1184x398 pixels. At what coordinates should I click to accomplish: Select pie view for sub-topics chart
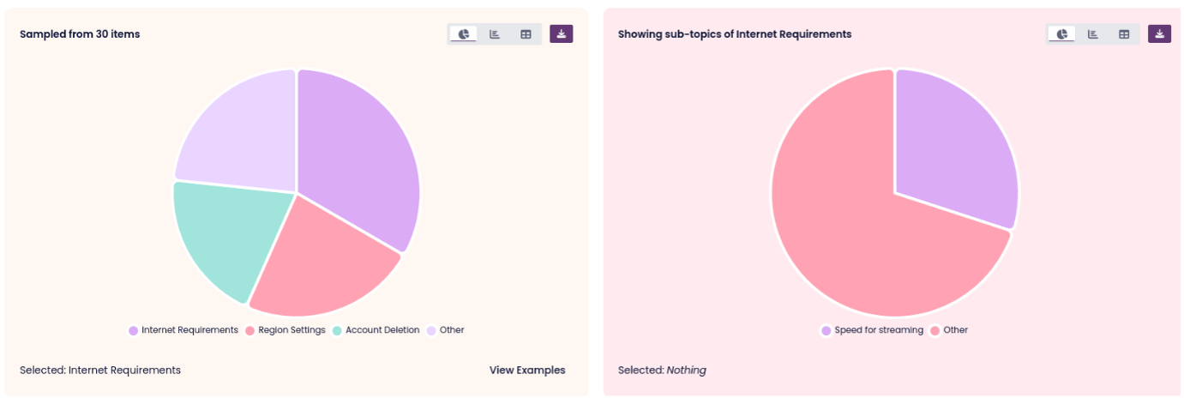pyautogui.click(x=1062, y=34)
